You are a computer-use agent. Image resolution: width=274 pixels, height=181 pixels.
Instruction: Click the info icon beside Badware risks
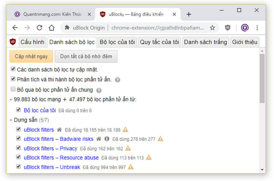point(107,139)
